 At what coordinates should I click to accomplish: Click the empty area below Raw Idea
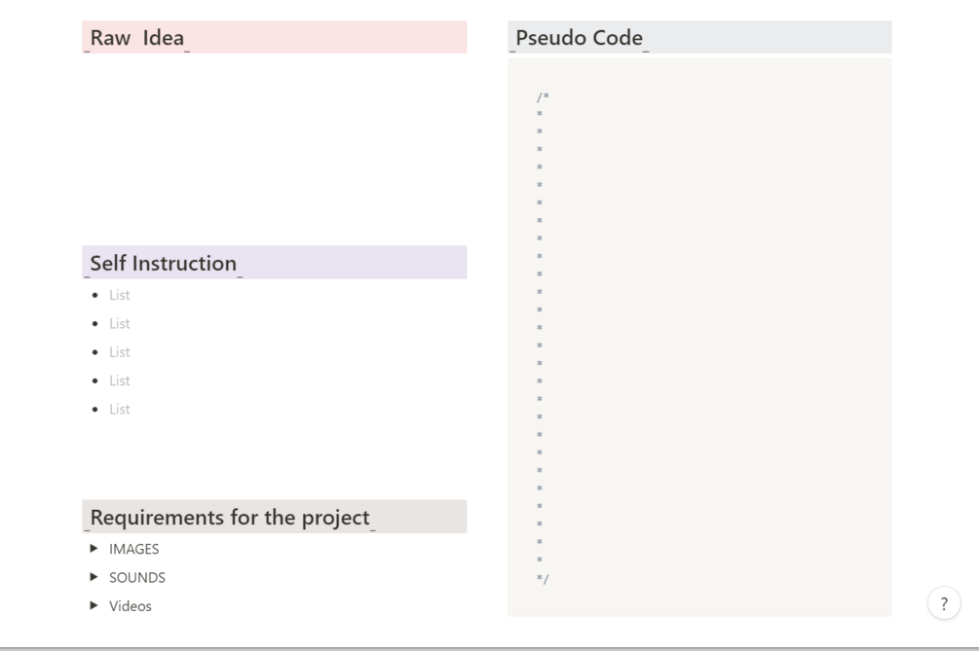point(273,146)
